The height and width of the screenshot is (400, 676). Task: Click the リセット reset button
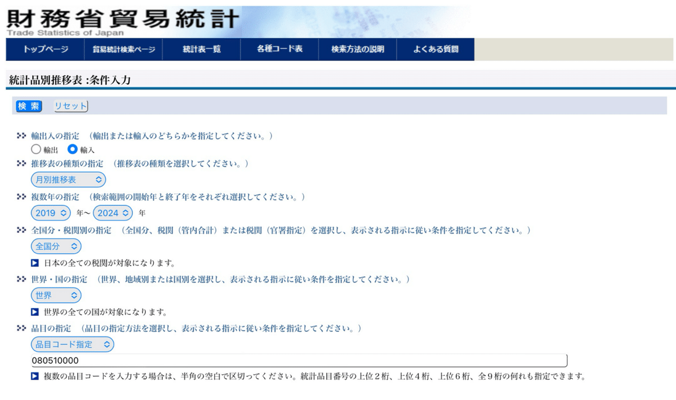click(70, 106)
